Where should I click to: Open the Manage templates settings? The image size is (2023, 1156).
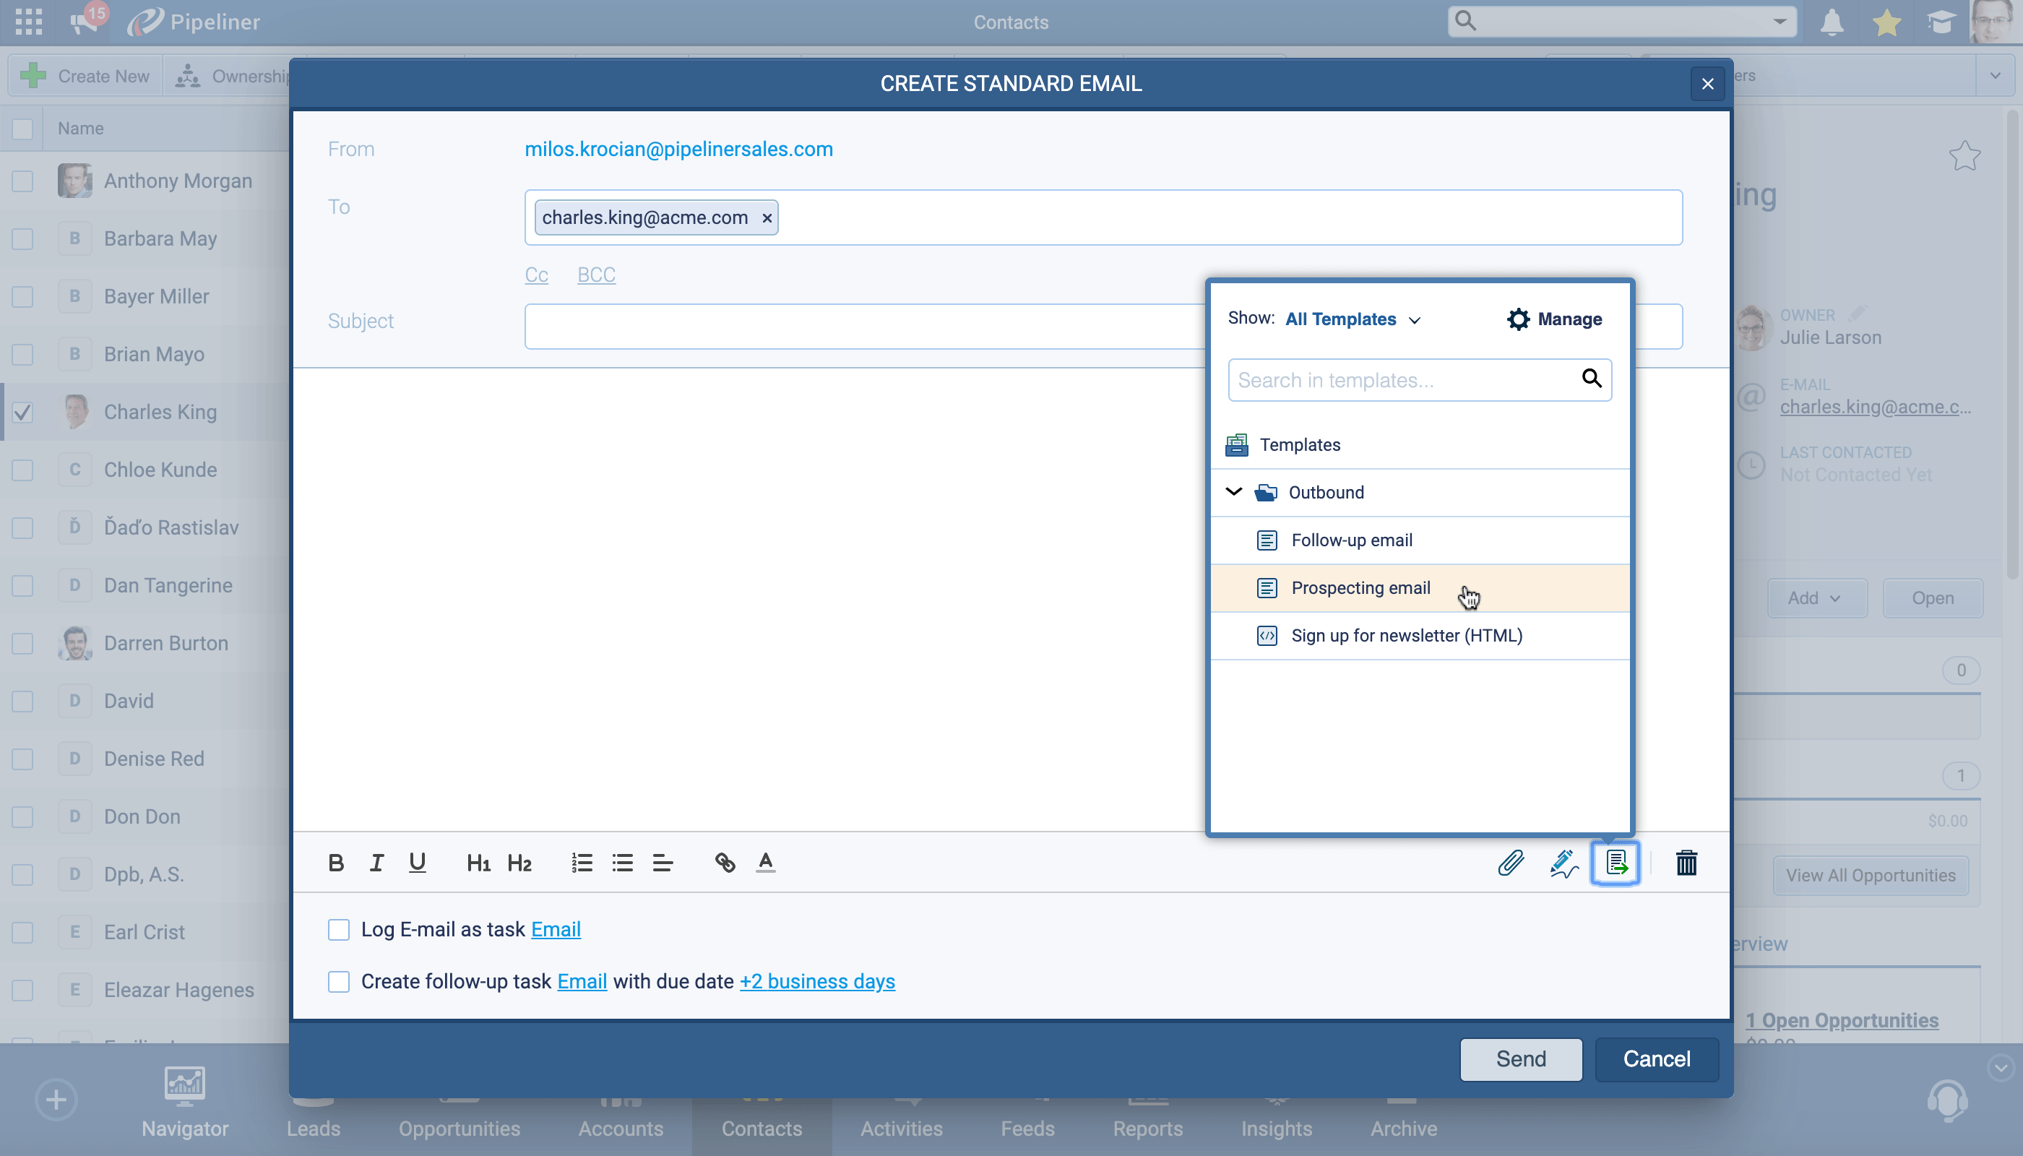point(1554,319)
